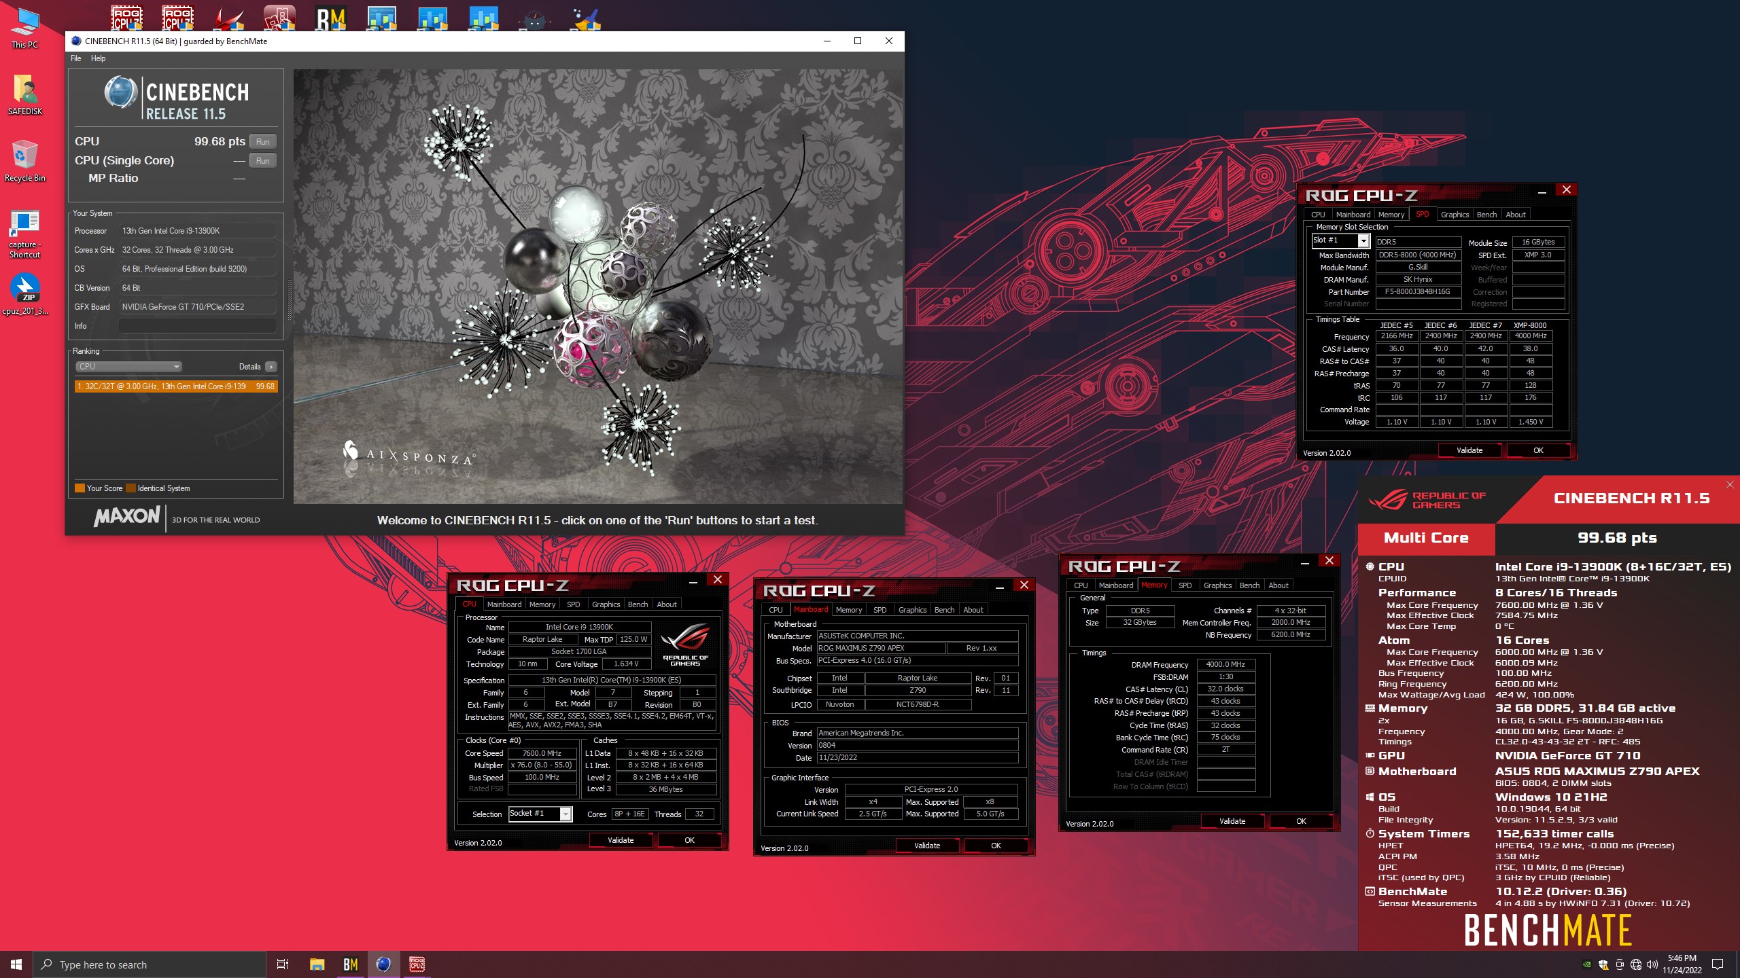
Task: Launch the BM BenchMate desktop shortcut
Action: coord(331,18)
